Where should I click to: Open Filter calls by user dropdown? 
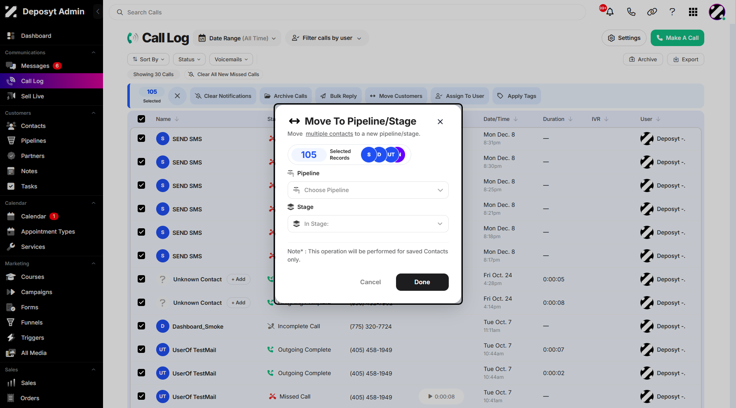click(x=326, y=38)
